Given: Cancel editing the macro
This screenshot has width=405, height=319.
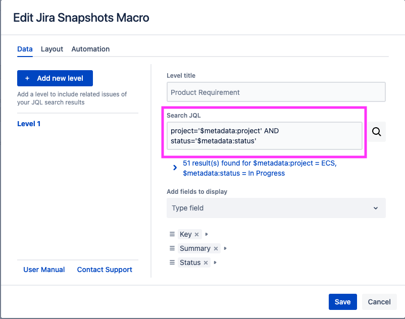Looking at the screenshot, I should pyautogui.click(x=379, y=302).
